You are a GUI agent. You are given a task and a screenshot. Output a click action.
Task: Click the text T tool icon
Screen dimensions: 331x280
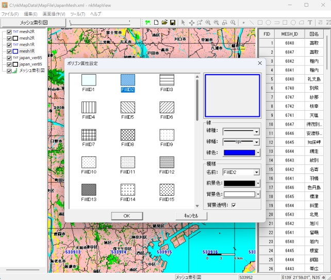click(310, 23)
